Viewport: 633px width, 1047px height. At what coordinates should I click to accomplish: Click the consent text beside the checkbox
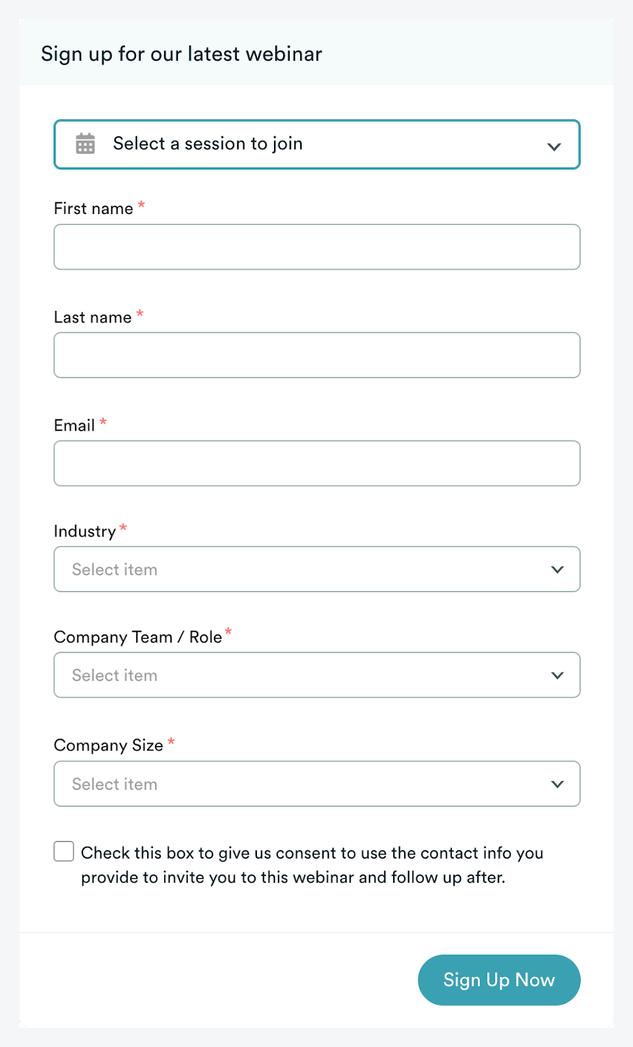312,865
